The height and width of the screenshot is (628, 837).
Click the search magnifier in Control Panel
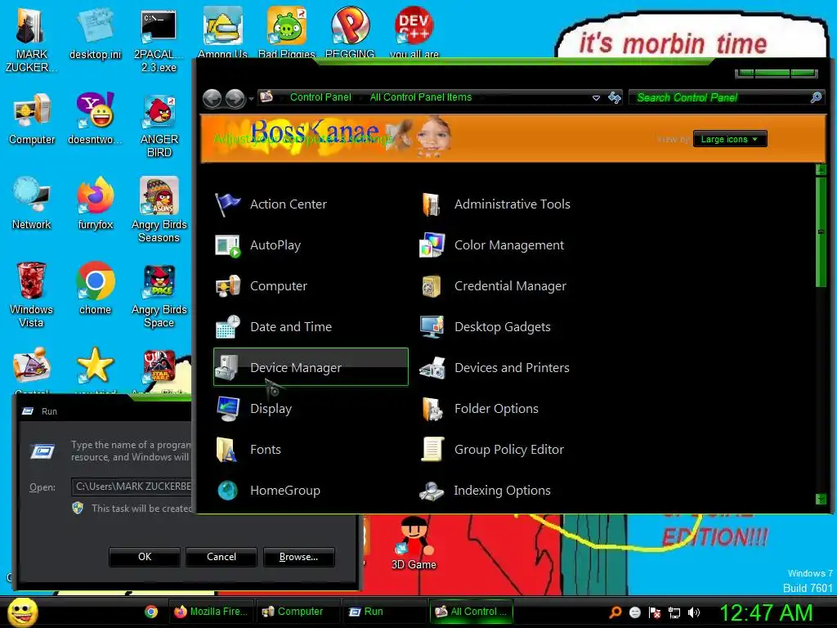(x=817, y=97)
